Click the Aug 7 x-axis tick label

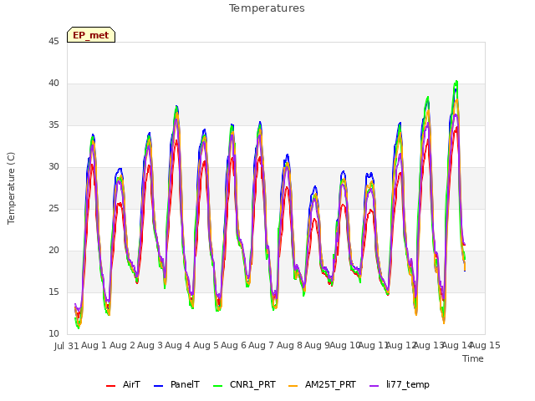pos(261,345)
